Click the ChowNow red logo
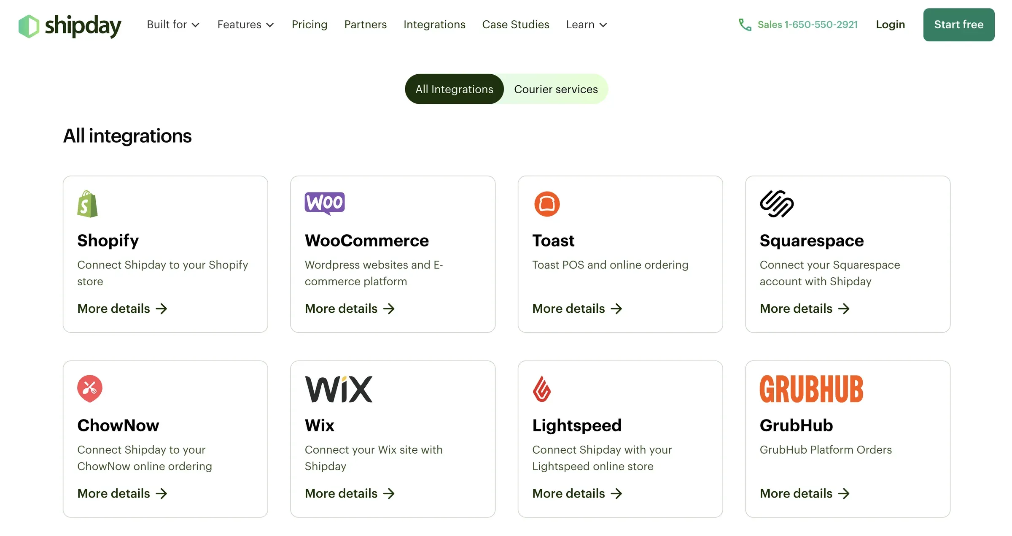Screen dimensions: 1012x536 [x=90, y=388]
